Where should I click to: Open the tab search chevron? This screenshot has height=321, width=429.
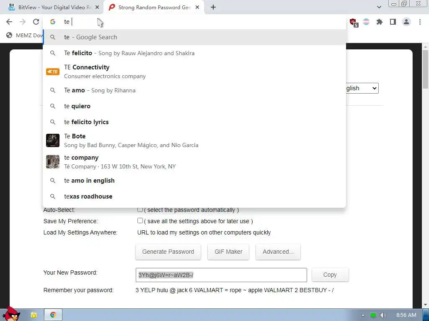(379, 8)
